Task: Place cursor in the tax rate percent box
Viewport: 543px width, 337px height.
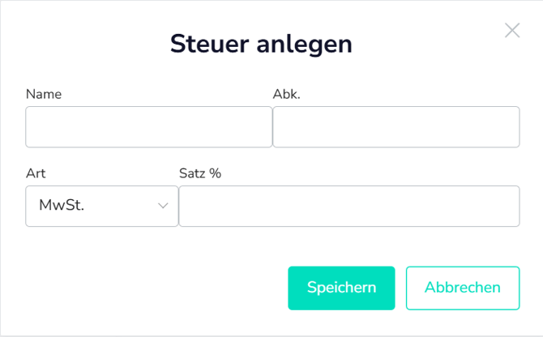Action: click(x=348, y=206)
